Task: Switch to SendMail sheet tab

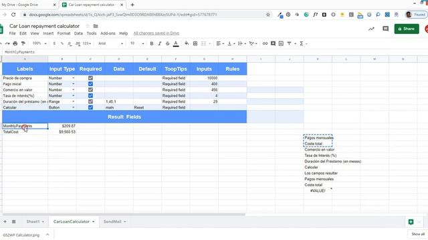Action: tap(112, 222)
